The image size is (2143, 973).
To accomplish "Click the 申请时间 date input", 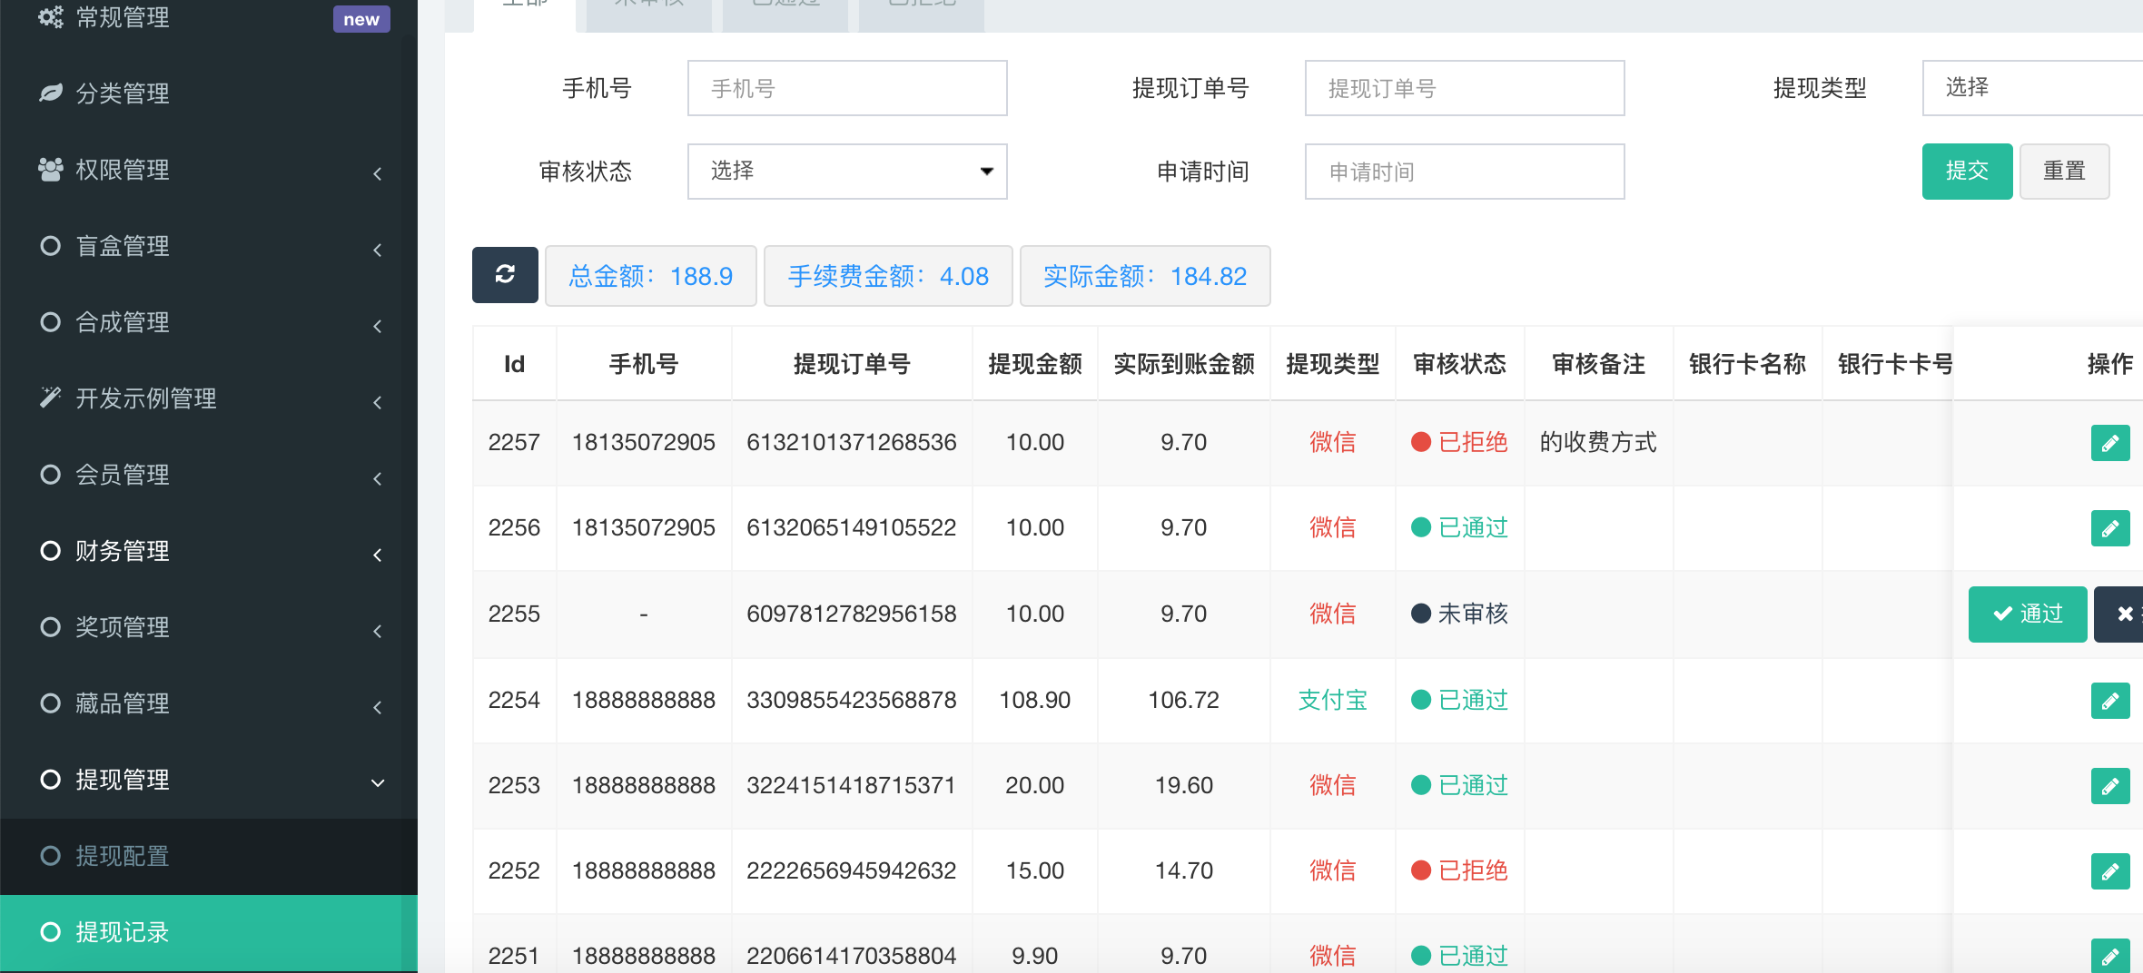I will tap(1464, 172).
